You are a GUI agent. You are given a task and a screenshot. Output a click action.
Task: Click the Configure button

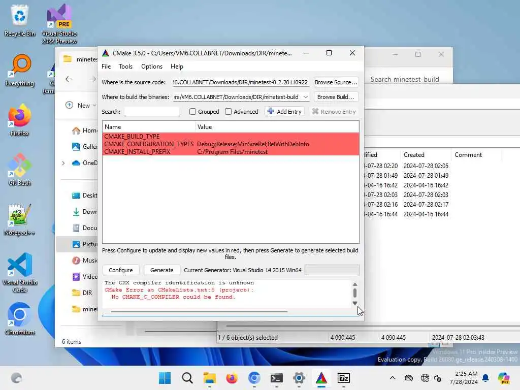pos(121,270)
